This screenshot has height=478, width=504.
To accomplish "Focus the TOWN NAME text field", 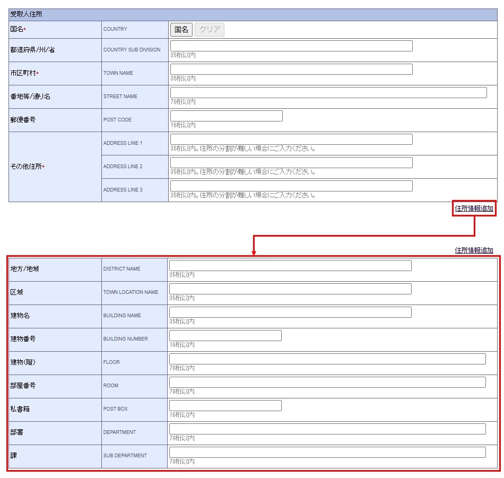I will (291, 69).
